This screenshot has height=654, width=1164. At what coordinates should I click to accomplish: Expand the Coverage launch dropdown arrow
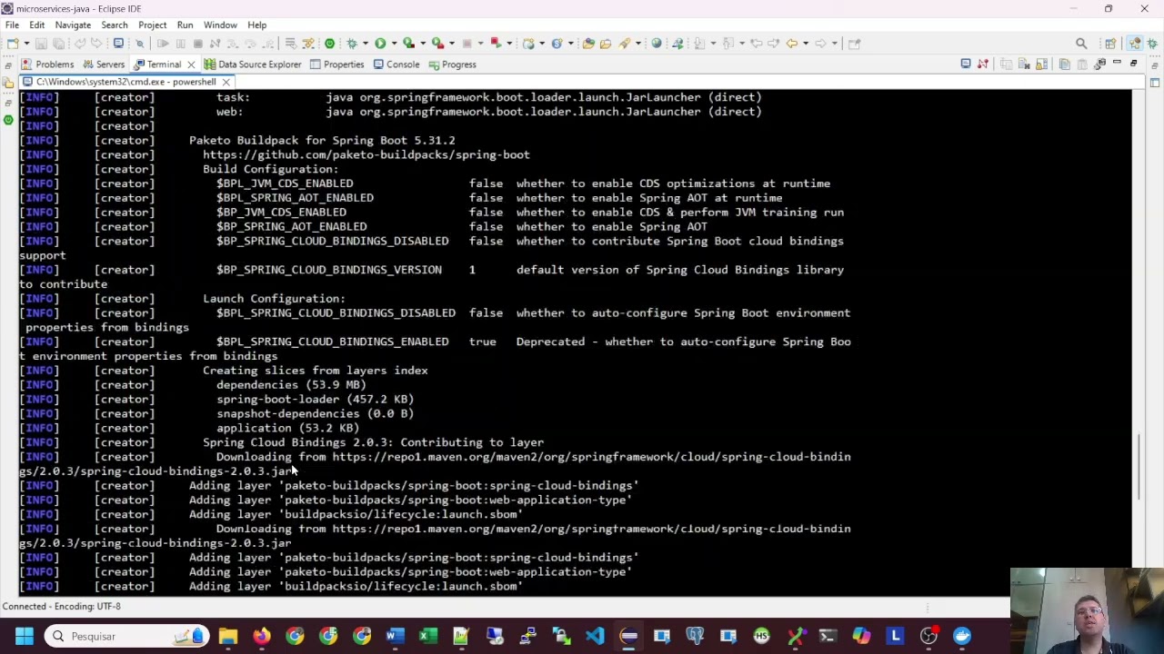click(423, 43)
